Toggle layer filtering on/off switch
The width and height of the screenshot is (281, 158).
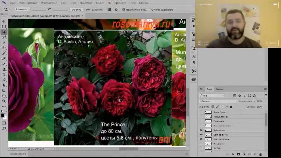[266, 96]
